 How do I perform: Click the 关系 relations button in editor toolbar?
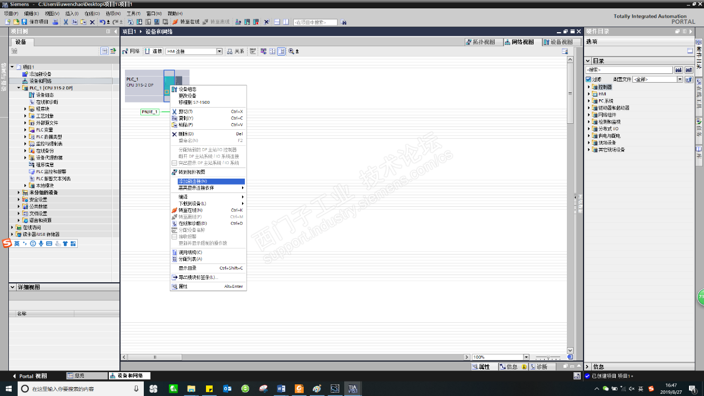(235, 51)
